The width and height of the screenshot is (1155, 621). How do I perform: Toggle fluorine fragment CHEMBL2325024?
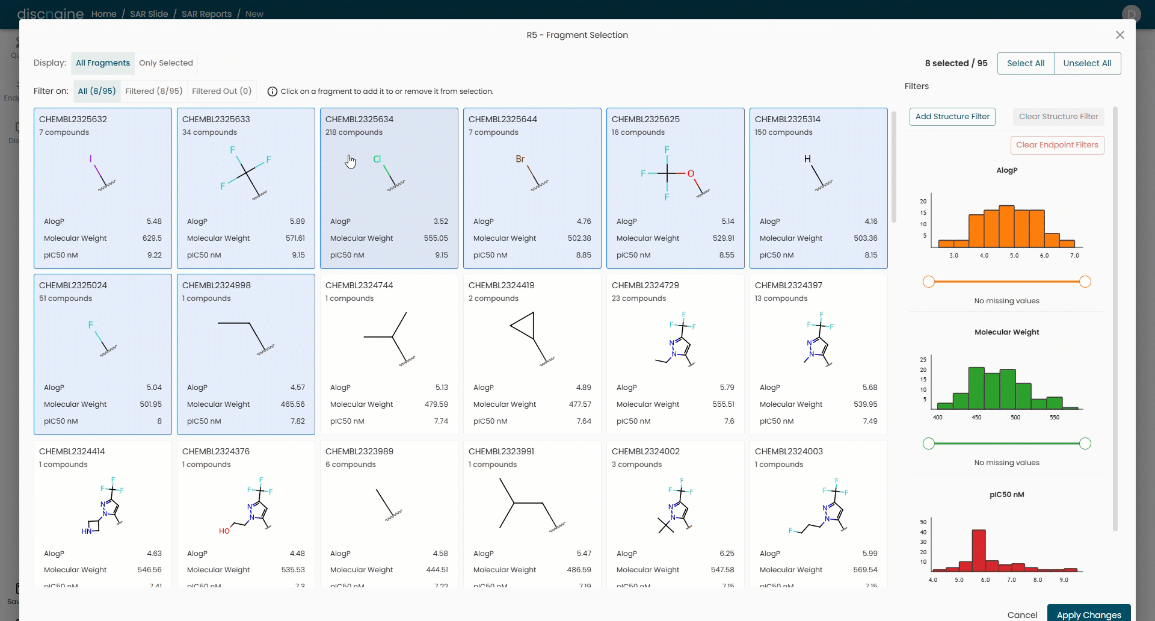(103, 354)
